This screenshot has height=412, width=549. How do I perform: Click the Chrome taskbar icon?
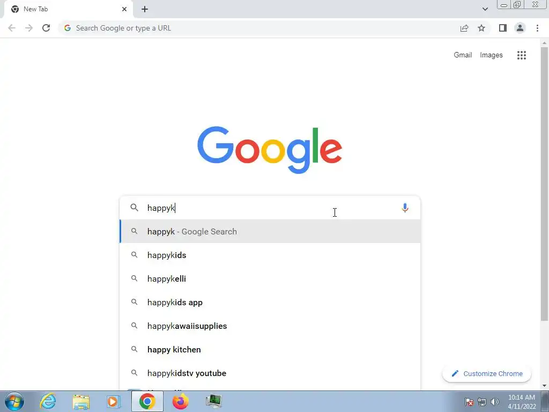tap(147, 401)
